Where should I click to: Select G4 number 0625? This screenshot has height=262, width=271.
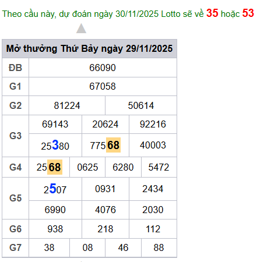(87, 167)
